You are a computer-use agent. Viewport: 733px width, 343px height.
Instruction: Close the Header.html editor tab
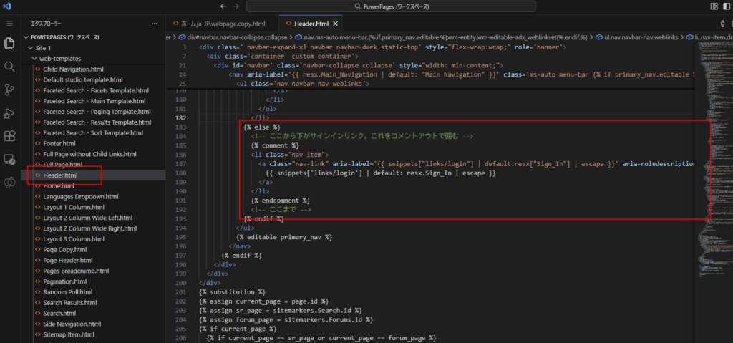(335, 24)
